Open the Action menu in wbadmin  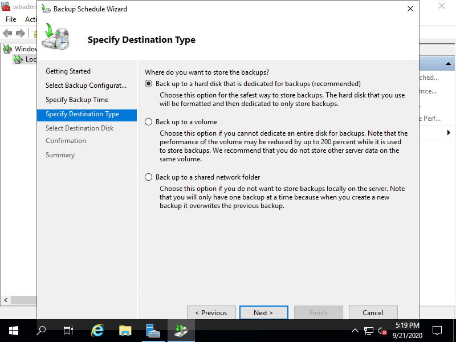[31, 19]
